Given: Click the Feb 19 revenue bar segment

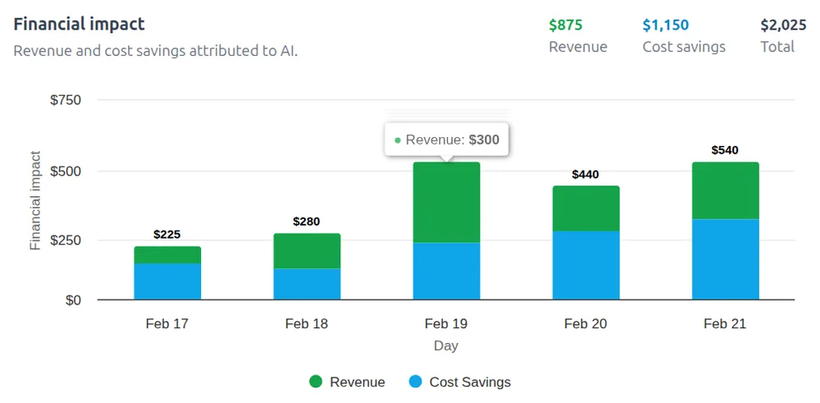Looking at the screenshot, I should point(446,203).
